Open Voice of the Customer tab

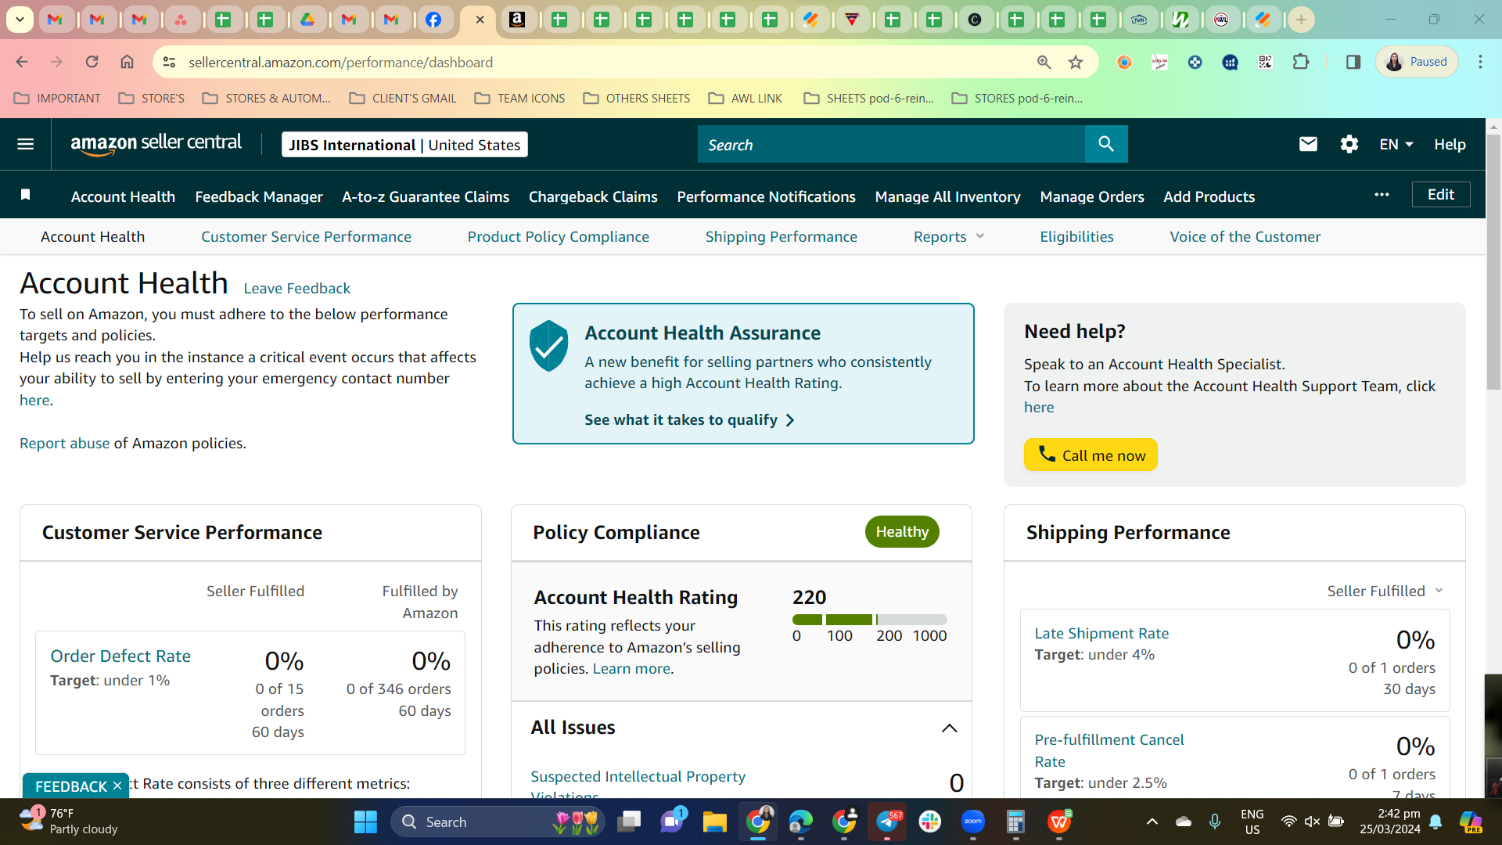[x=1245, y=236]
